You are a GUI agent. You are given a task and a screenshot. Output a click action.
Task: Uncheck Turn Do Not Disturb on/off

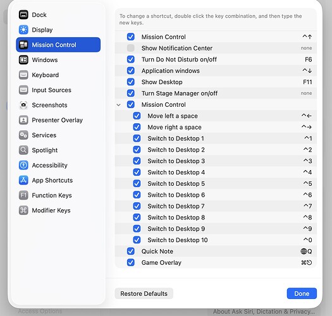coord(131,59)
